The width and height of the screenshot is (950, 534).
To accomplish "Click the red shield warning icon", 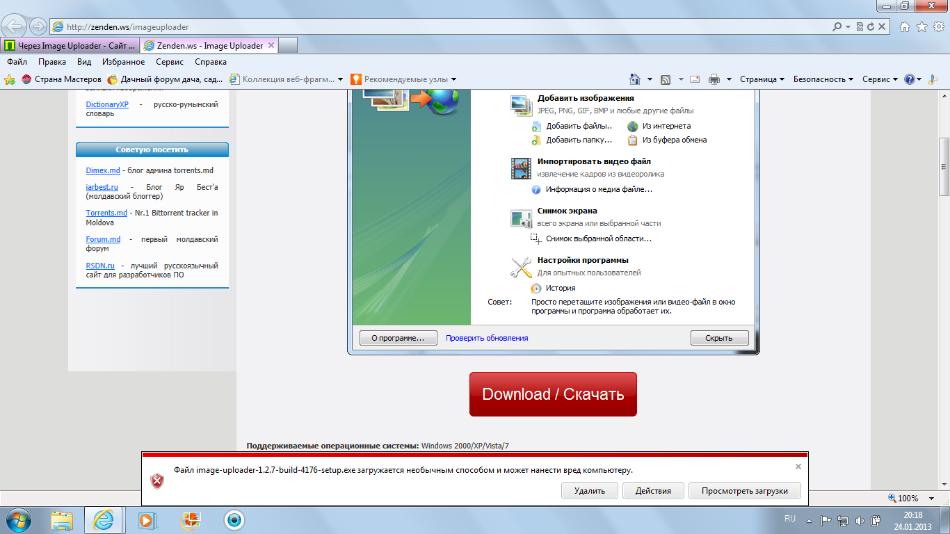I will (158, 480).
